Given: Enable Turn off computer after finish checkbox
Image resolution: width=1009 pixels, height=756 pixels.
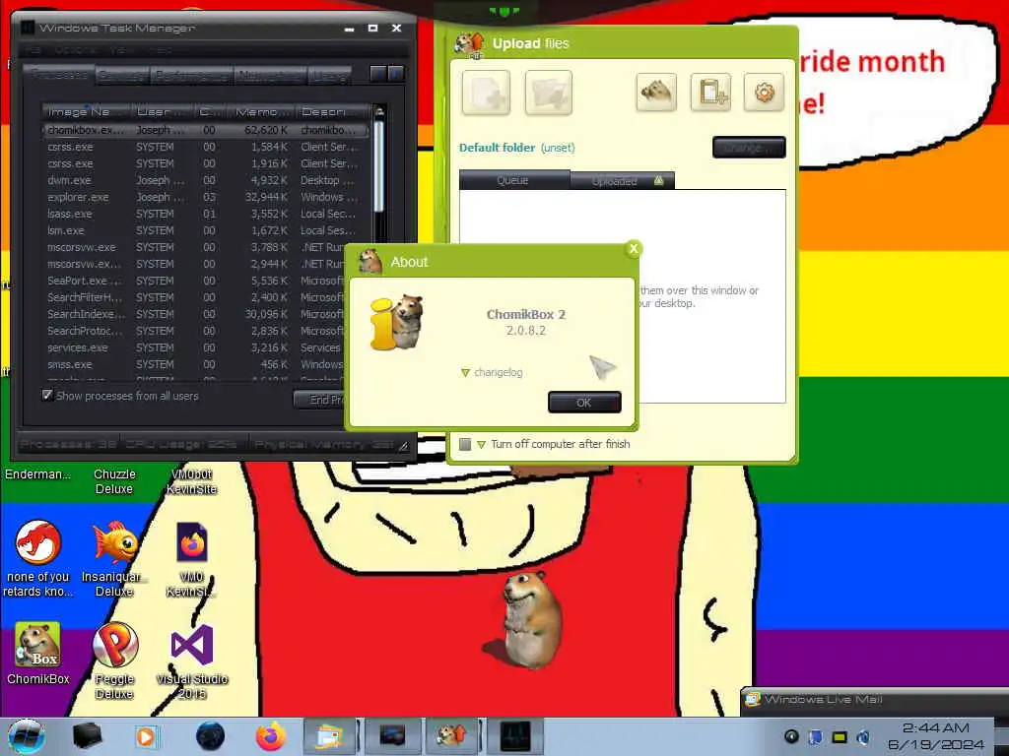Looking at the screenshot, I should click(465, 444).
